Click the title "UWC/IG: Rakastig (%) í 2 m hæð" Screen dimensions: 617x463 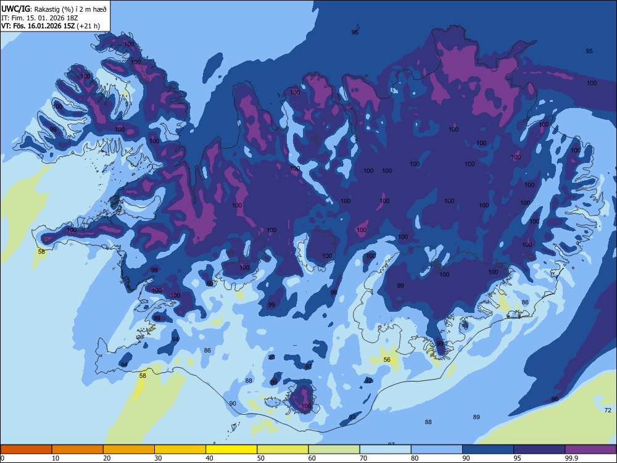(x=54, y=9)
